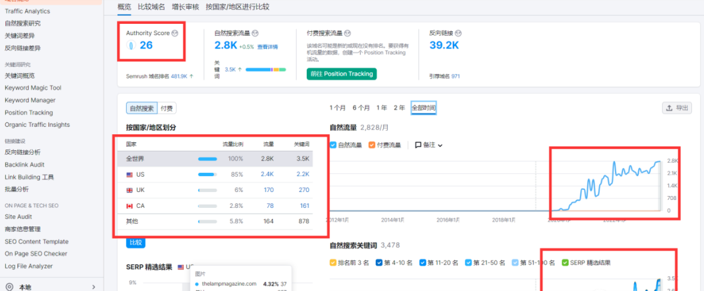Toggle 排名前 3 名 checkbox

[333, 262]
